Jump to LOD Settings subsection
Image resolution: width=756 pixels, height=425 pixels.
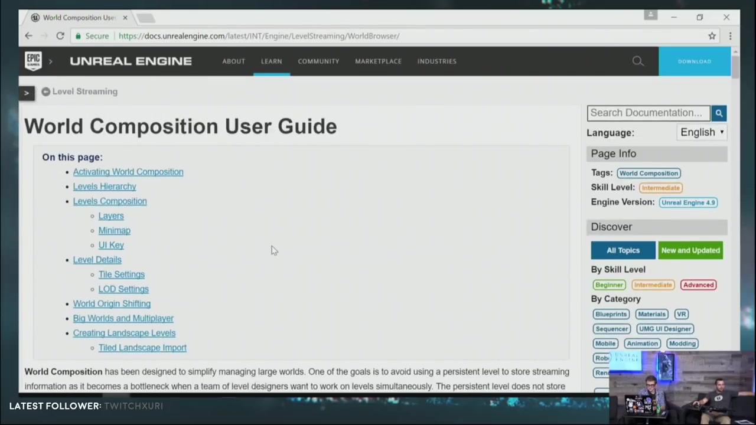tap(123, 289)
